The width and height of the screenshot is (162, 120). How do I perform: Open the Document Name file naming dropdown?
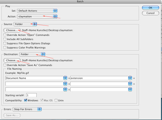tap(65, 78)
